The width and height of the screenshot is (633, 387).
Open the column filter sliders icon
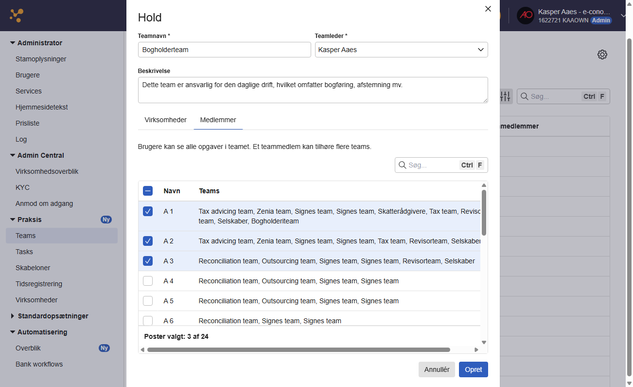pyautogui.click(x=506, y=96)
